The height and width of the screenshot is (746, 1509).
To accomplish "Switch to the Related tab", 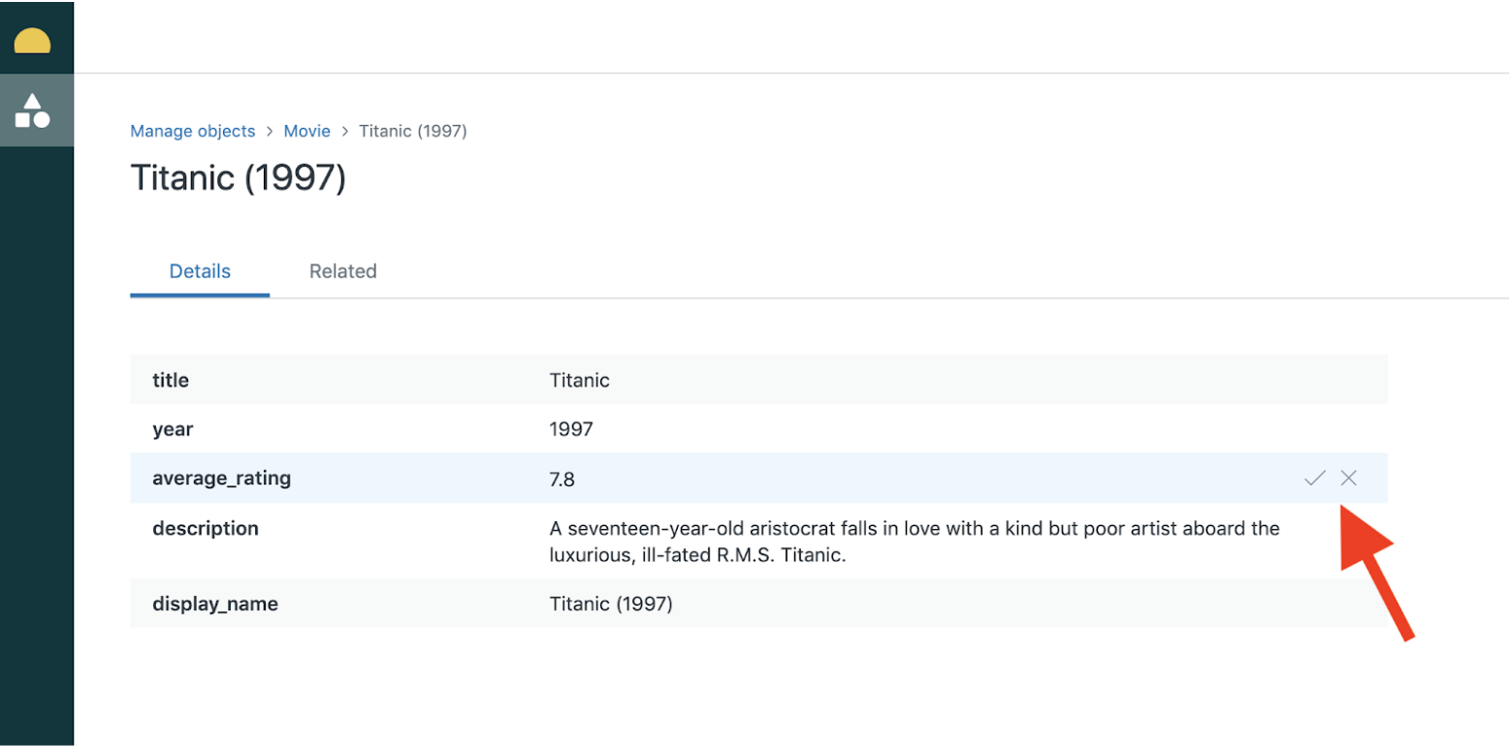I will (342, 271).
